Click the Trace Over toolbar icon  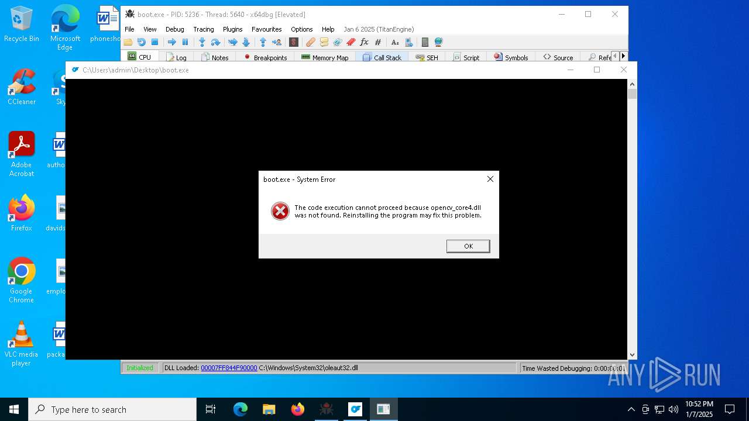246,42
